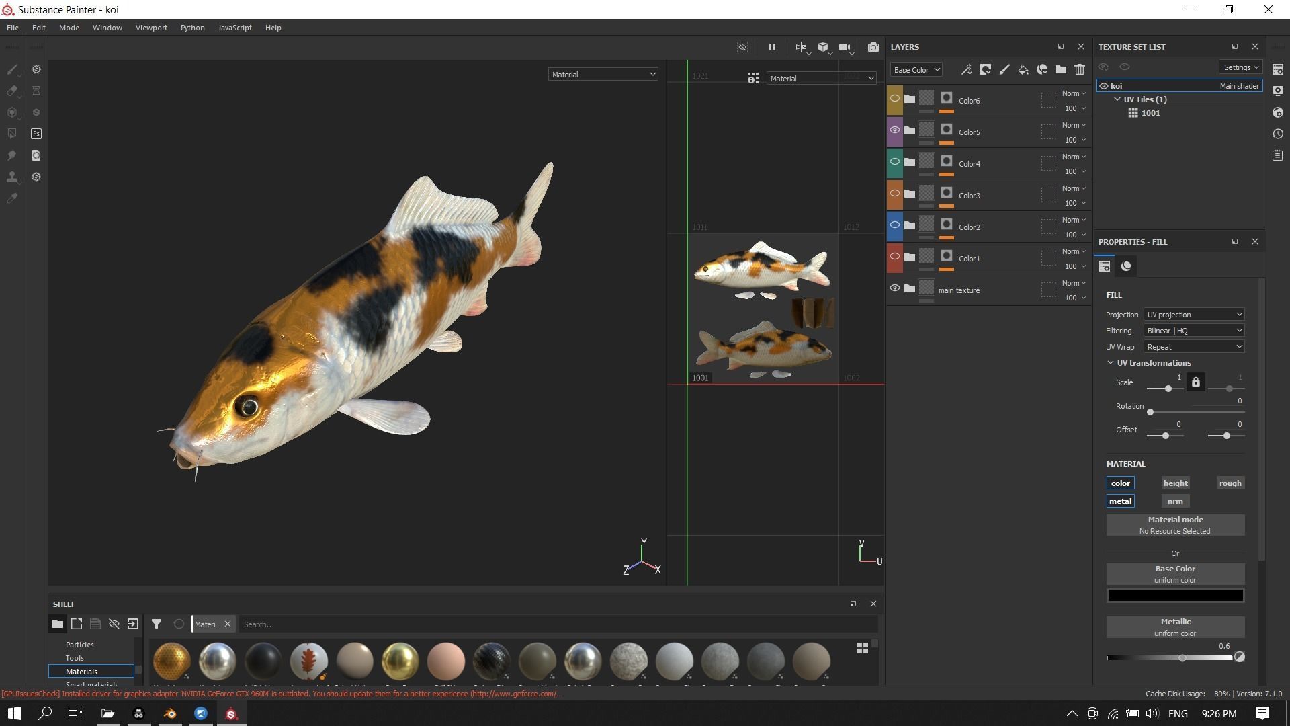This screenshot has width=1290, height=726.
Task: Open the 2D view Material dropdown
Action: point(822,79)
